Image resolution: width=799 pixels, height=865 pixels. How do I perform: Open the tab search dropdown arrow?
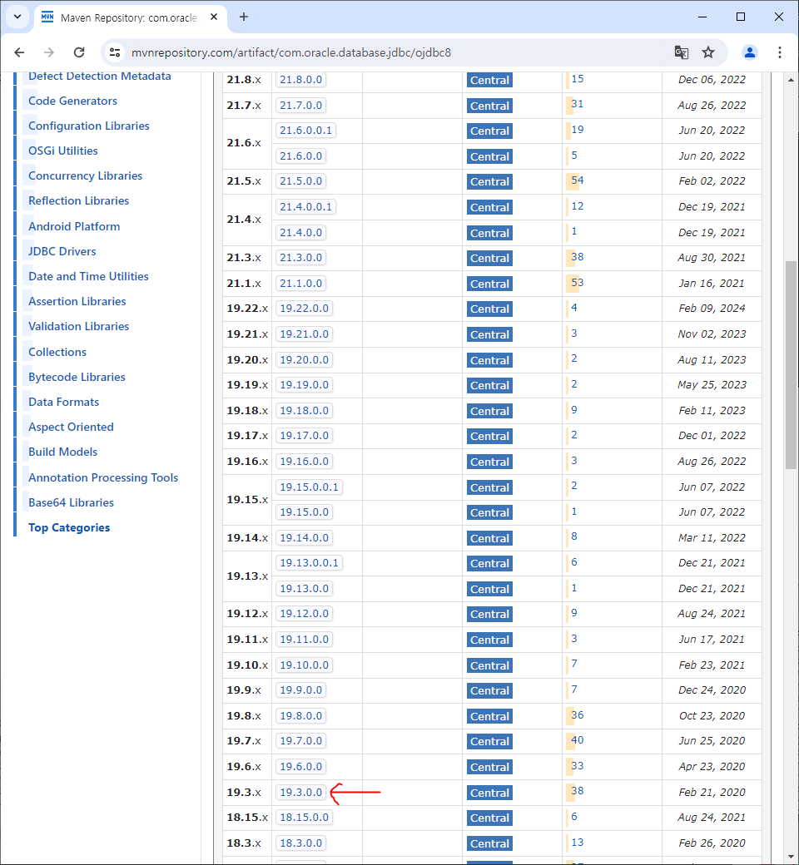[x=17, y=17]
